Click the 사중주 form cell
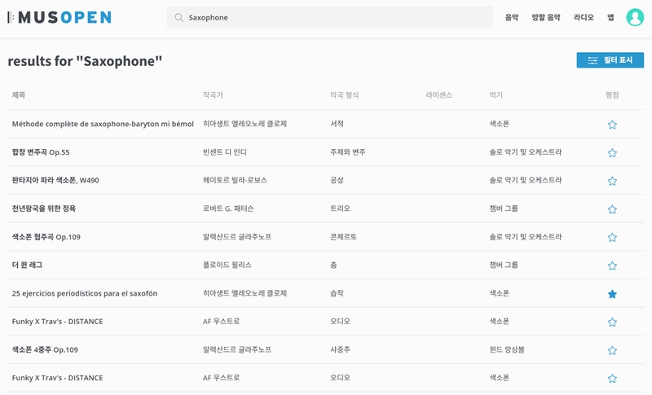Image resolution: width=652 pixels, height=395 pixels. [340, 349]
